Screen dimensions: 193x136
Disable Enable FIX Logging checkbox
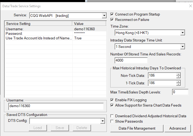pos(112,100)
